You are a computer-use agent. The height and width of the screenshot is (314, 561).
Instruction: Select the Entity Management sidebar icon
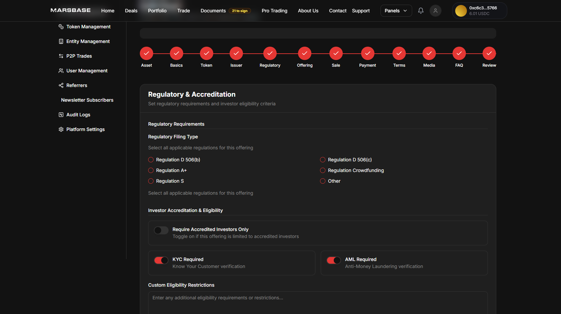click(60, 41)
